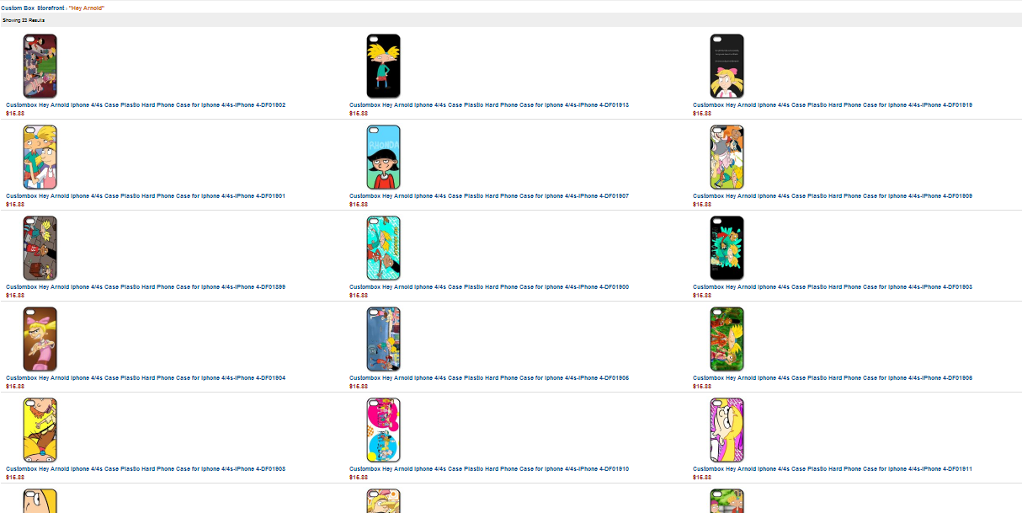Click the teal DF01900 case thumbnail
This screenshot has height=513, width=1022.
[384, 248]
